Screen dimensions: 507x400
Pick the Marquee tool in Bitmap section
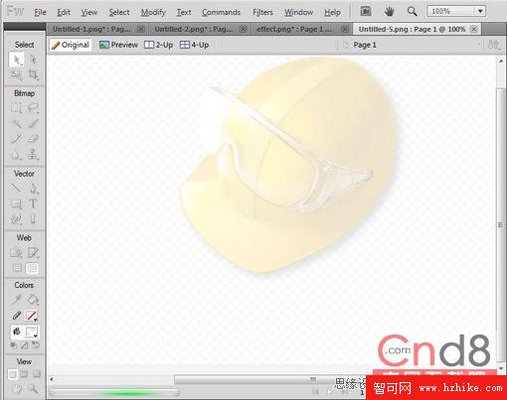[16, 108]
